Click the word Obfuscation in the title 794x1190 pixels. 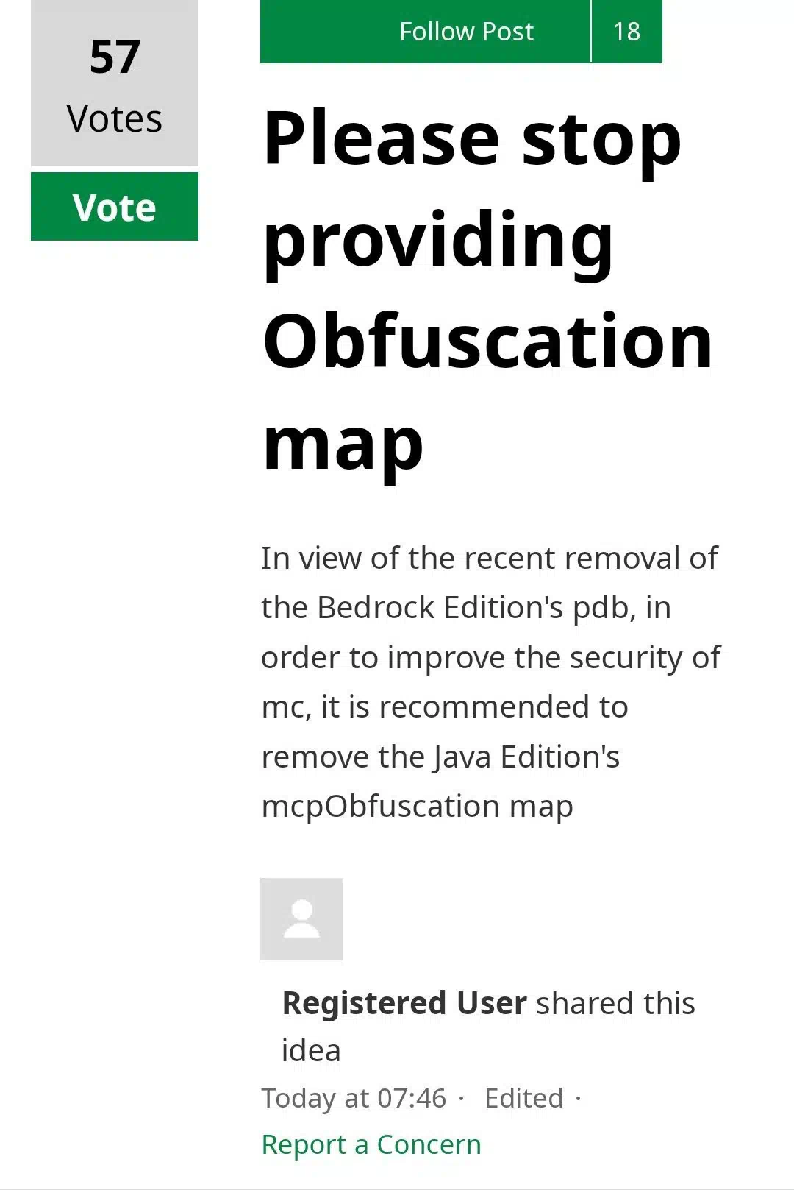pos(488,341)
